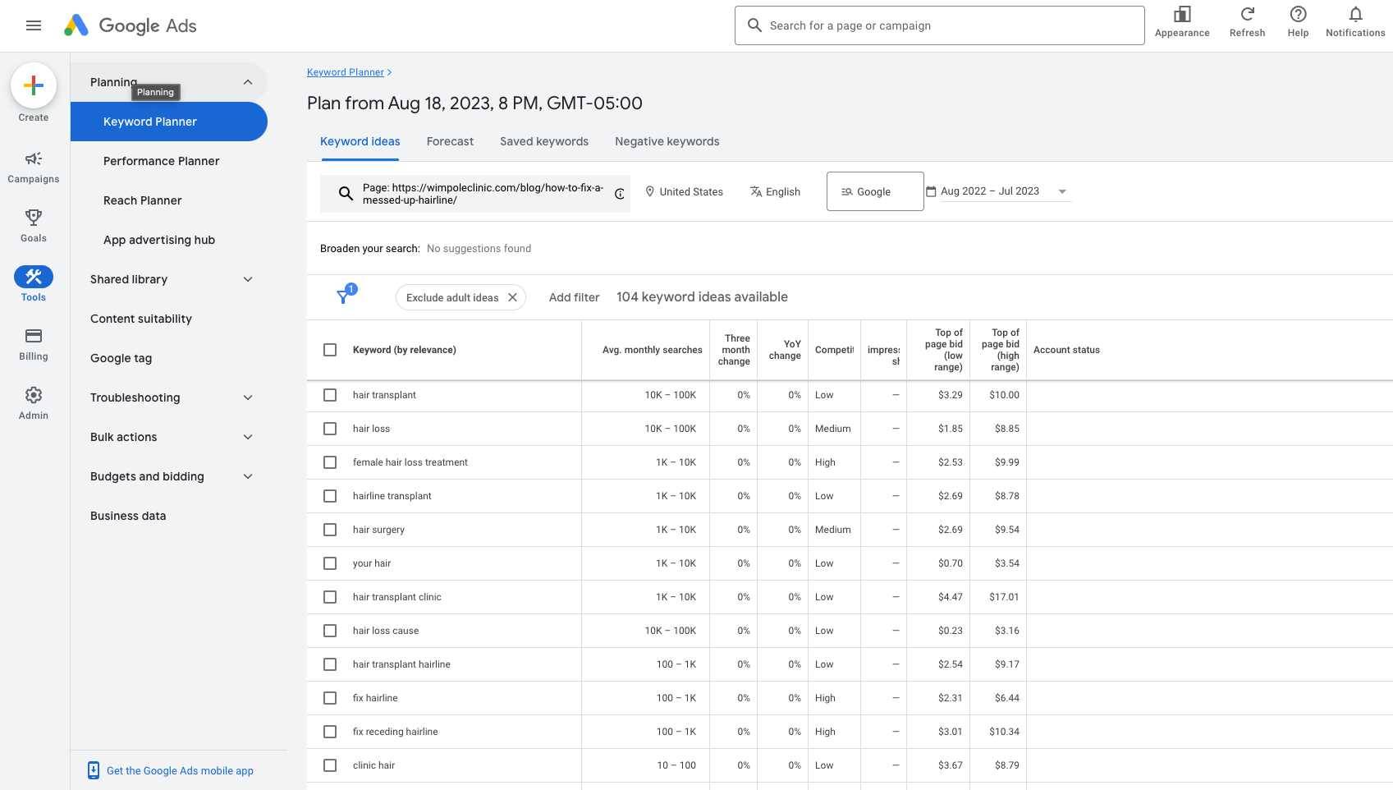Check the hair transplant row

pos(330,395)
